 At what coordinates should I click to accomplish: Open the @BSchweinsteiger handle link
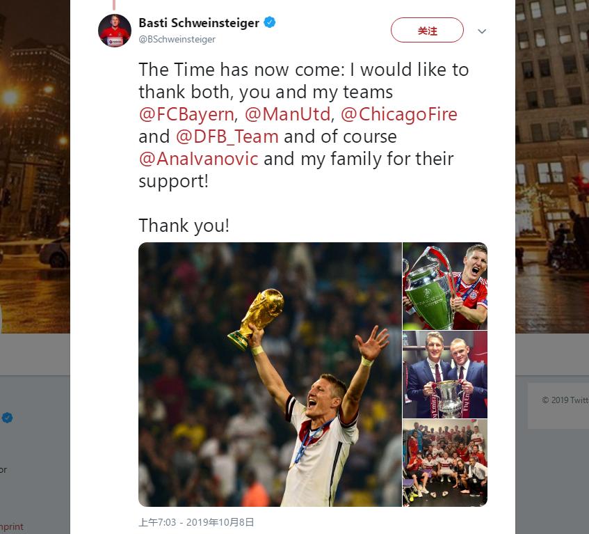point(177,40)
